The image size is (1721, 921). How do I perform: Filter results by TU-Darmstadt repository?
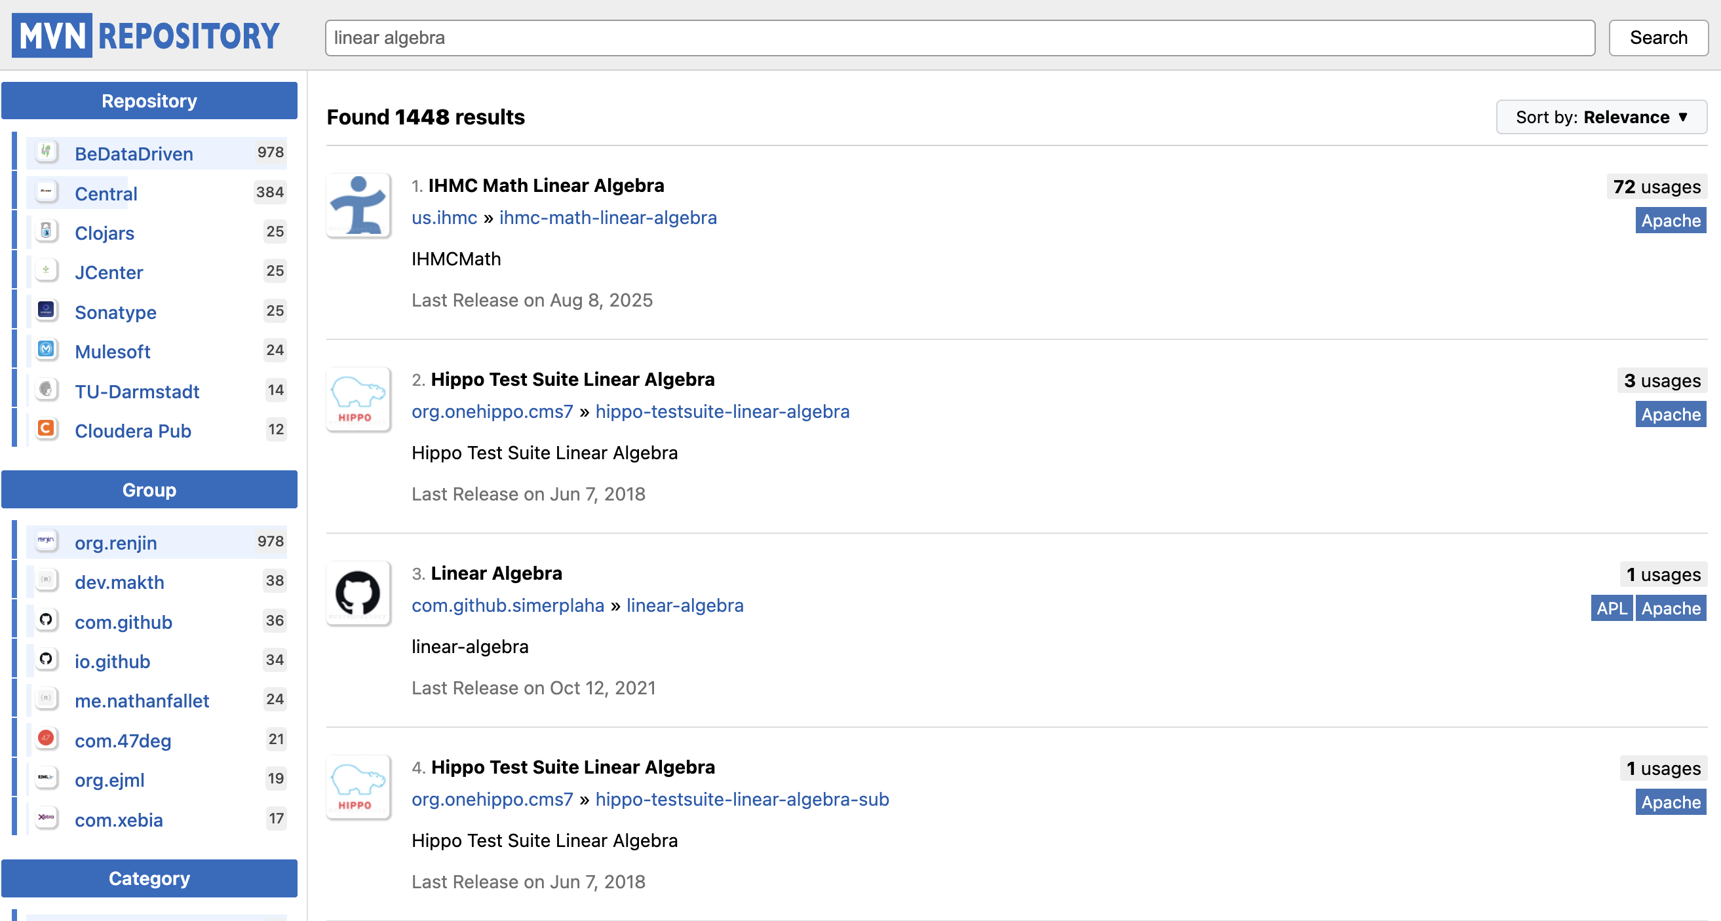pyautogui.click(x=136, y=390)
